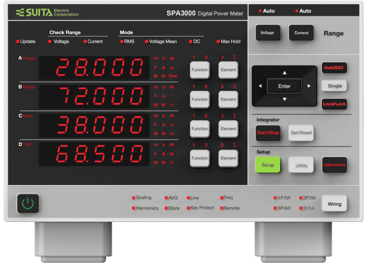Viewport: 369px width, 263px height.
Task: Click the SPA3000 model label
Action: tap(181, 13)
